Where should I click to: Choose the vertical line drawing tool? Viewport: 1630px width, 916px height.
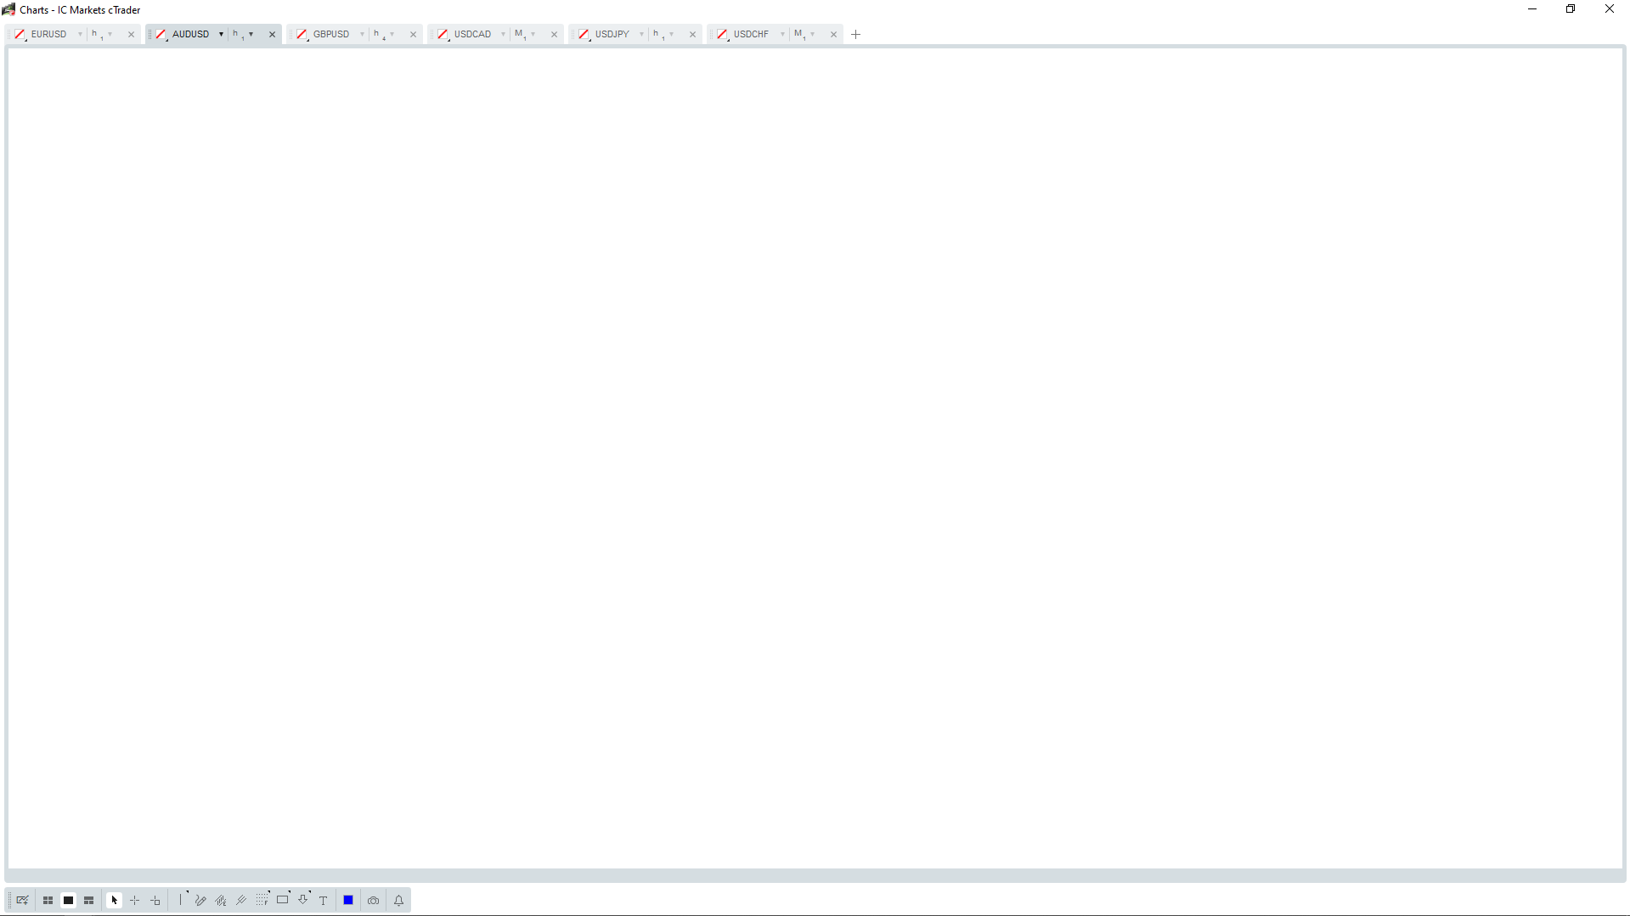[181, 900]
